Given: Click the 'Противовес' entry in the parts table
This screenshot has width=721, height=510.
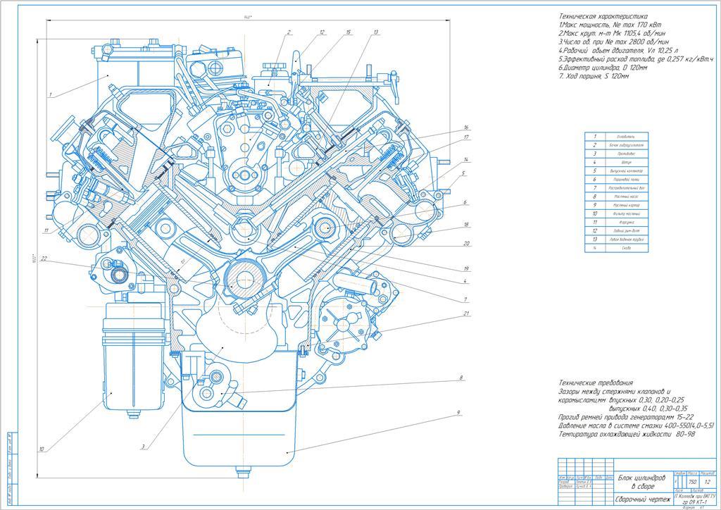Looking at the screenshot, I should click(x=616, y=154).
